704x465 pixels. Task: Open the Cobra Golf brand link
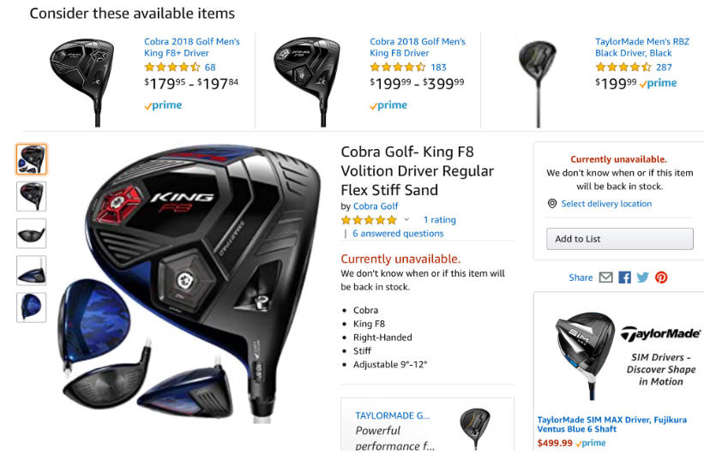coord(376,206)
